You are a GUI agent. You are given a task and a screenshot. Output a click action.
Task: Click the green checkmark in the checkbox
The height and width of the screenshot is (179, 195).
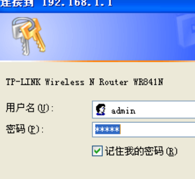click(97, 151)
